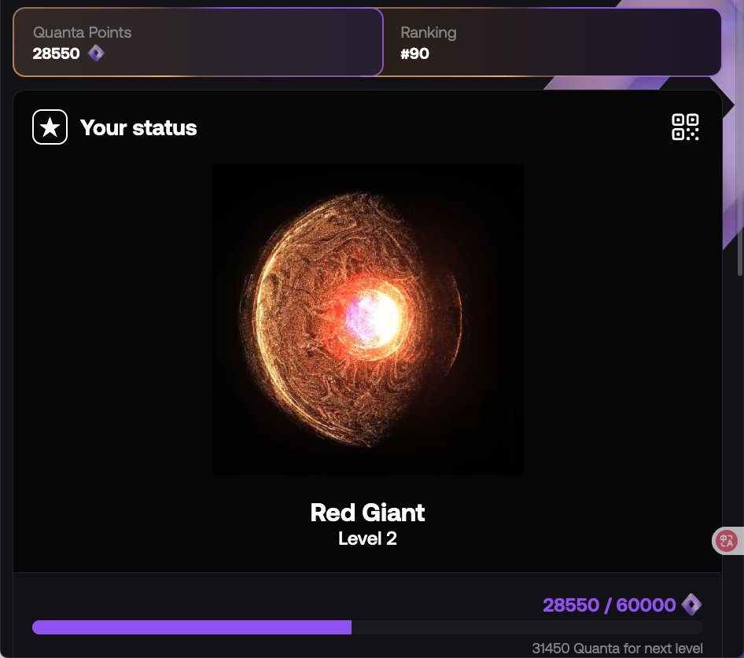Select the Quanta Points card
Image resolution: width=744 pixels, height=658 pixels.
198,42
